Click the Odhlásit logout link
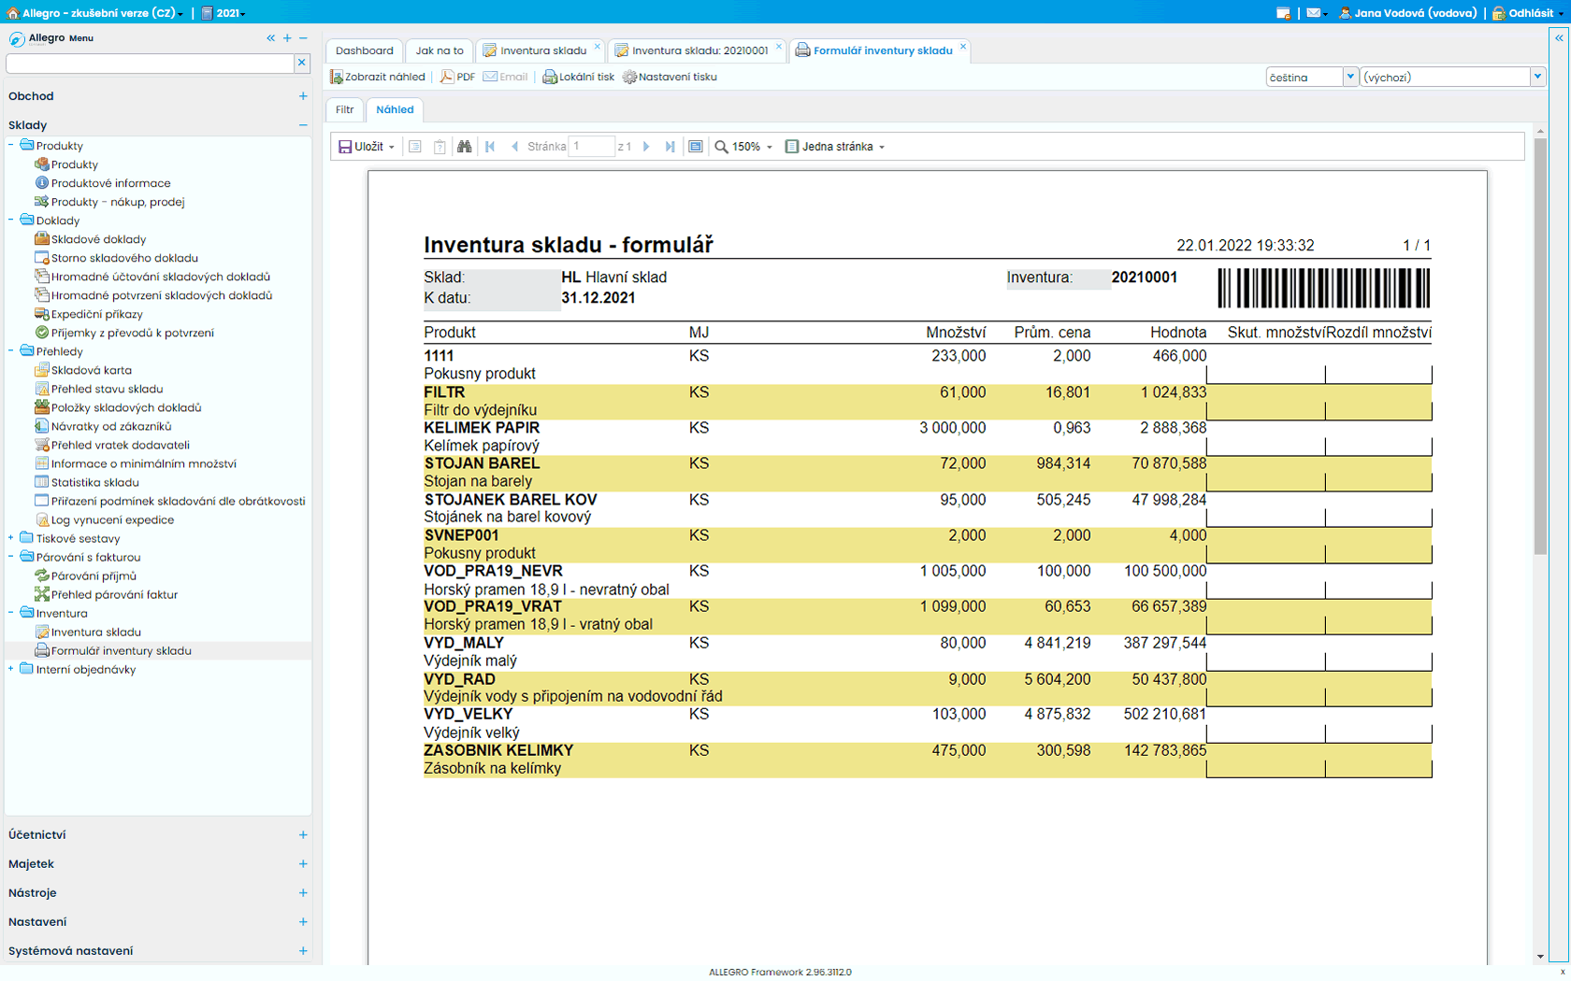Image resolution: width=1571 pixels, height=981 pixels. (1530, 13)
